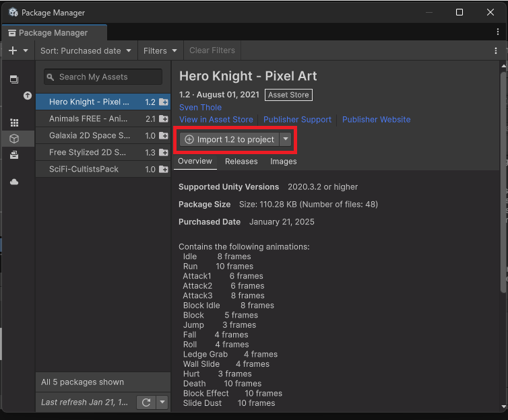Click import icon on Hero Knight row
Image resolution: width=508 pixels, height=420 pixels.
pos(164,102)
